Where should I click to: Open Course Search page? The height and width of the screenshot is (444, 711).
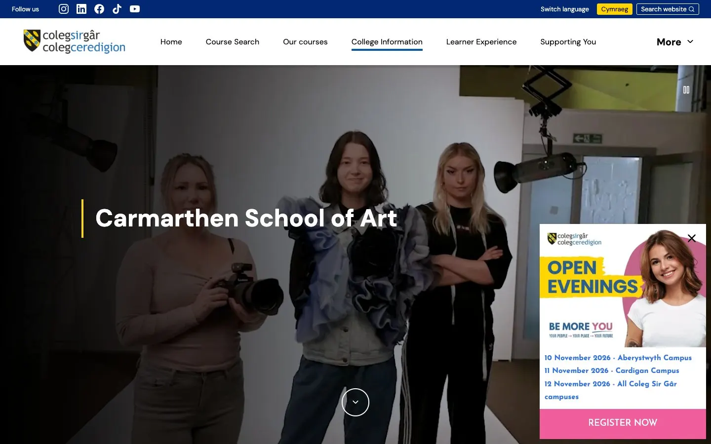pos(233,42)
